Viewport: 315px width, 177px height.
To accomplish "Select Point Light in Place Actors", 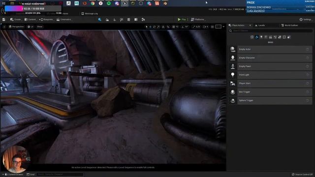I will click(270, 75).
